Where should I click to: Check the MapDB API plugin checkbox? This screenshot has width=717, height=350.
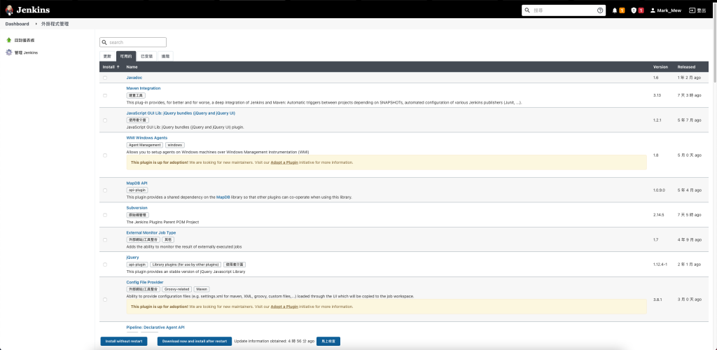105,190
